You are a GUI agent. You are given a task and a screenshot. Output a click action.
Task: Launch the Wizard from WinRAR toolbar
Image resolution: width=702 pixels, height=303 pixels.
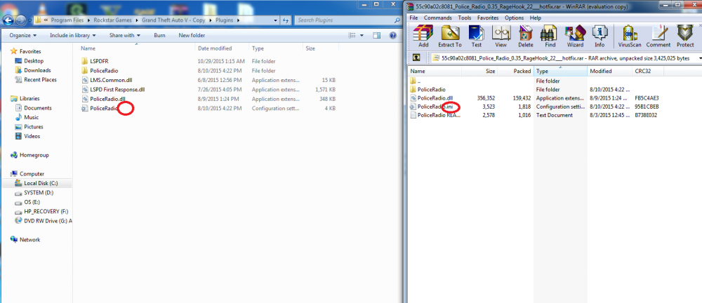point(575,36)
